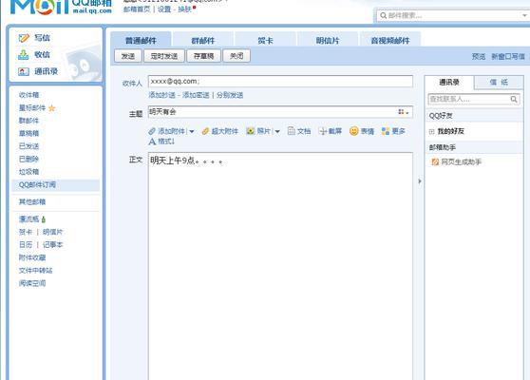The height and width of the screenshot is (380, 530).
Task: Click the bottle icon beside 漂流瓶
Action: pyautogui.click(x=44, y=219)
